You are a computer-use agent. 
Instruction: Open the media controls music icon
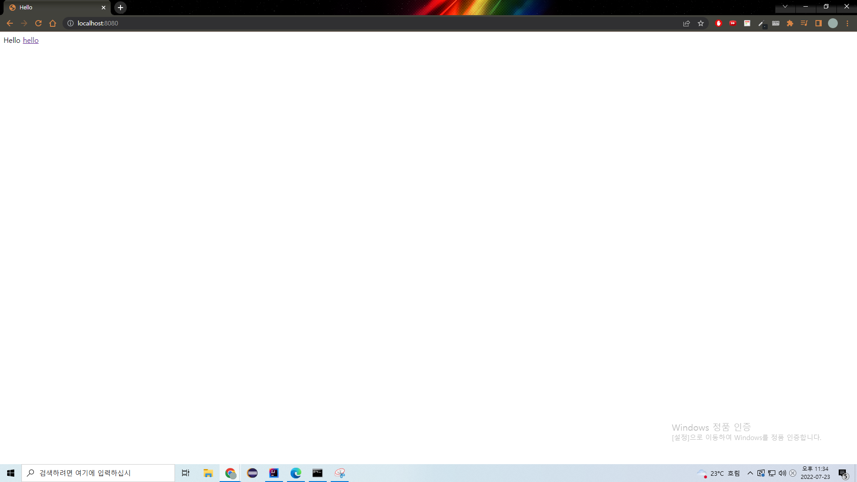pyautogui.click(x=804, y=23)
